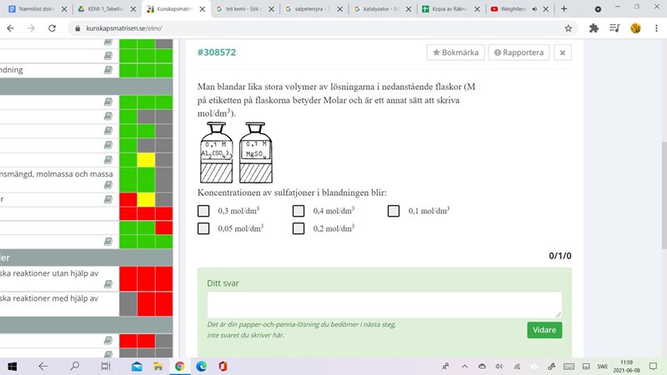Viewport: 667px width, 375px height.
Task: Open Microsoft Edge from the taskbar
Action: click(x=201, y=366)
